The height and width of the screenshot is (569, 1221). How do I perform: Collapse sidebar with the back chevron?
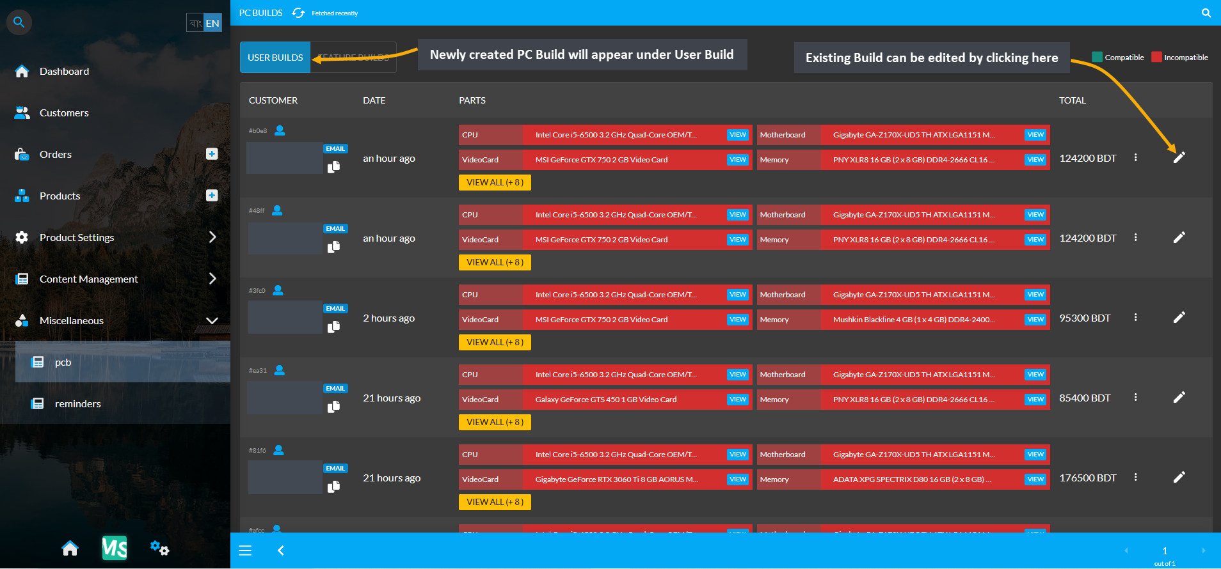(x=280, y=550)
